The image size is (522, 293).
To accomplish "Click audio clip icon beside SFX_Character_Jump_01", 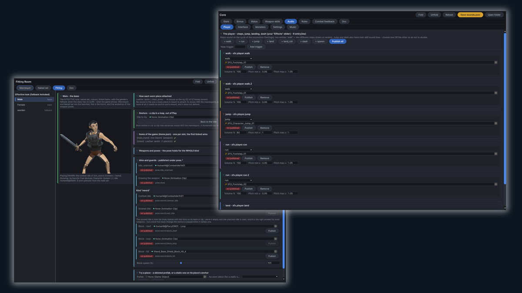I will tap(226, 123).
